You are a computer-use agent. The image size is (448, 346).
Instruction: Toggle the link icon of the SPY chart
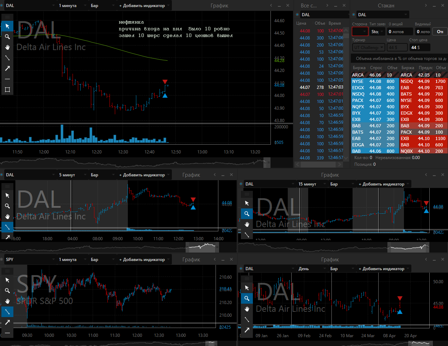pos(2,260)
